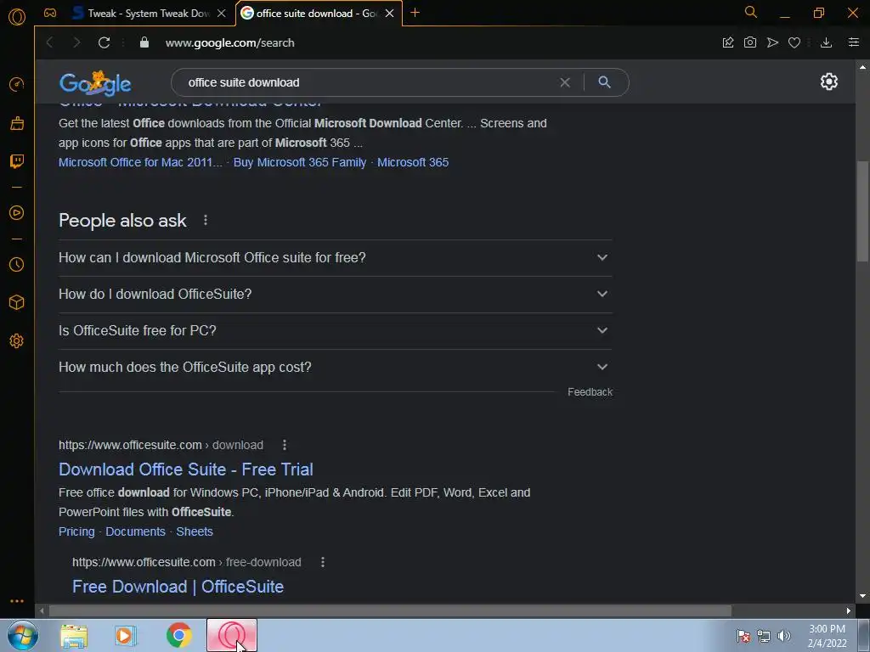
Task: Expand "Is OfficeSuite free for PC?" question
Action: pos(335,331)
